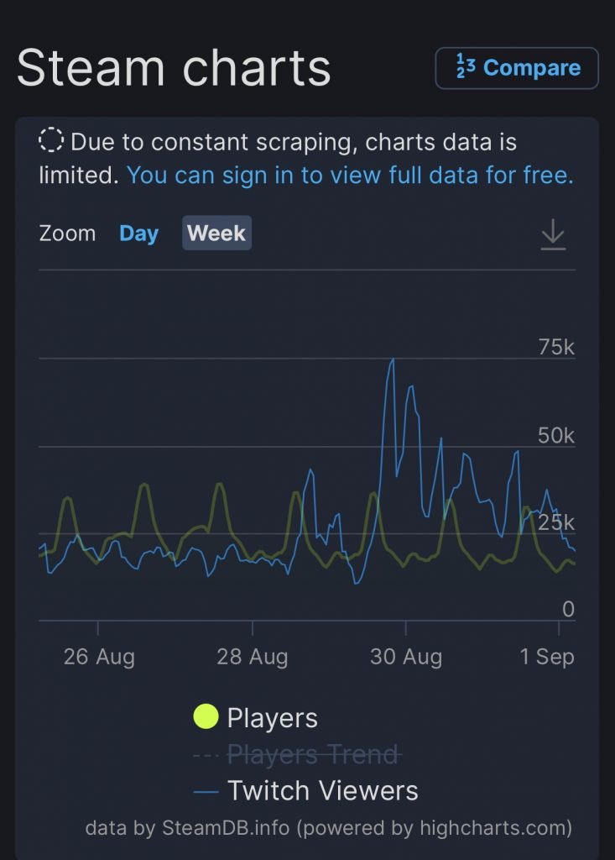Switch chart zoom to Day
Viewport: 615px width, 860px height.
point(138,233)
